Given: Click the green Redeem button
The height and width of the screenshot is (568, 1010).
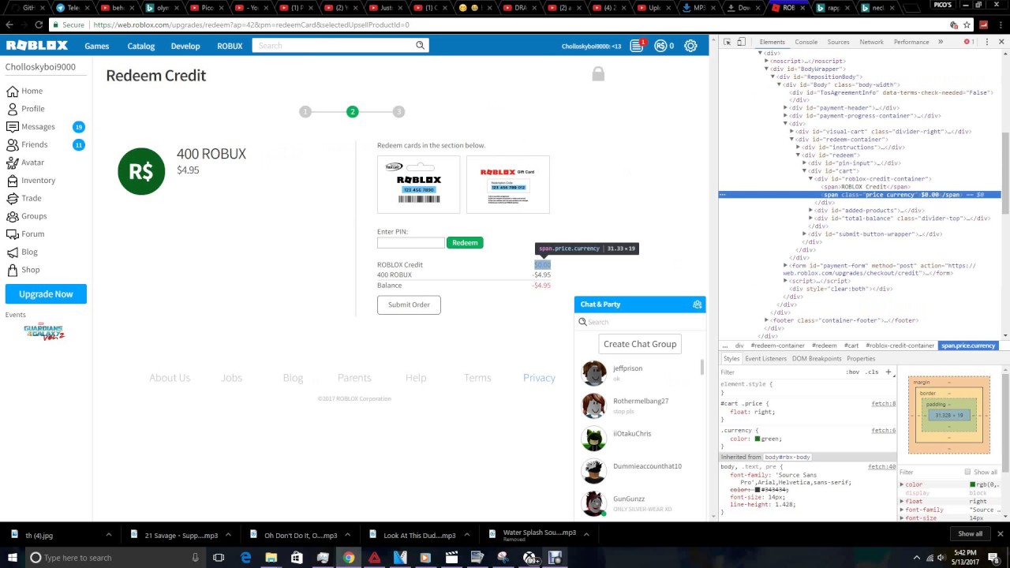Looking at the screenshot, I should pyautogui.click(x=465, y=243).
